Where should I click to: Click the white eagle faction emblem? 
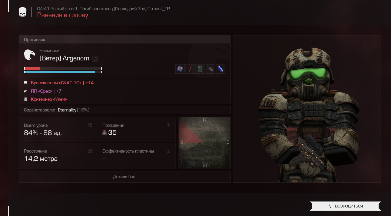point(29,55)
